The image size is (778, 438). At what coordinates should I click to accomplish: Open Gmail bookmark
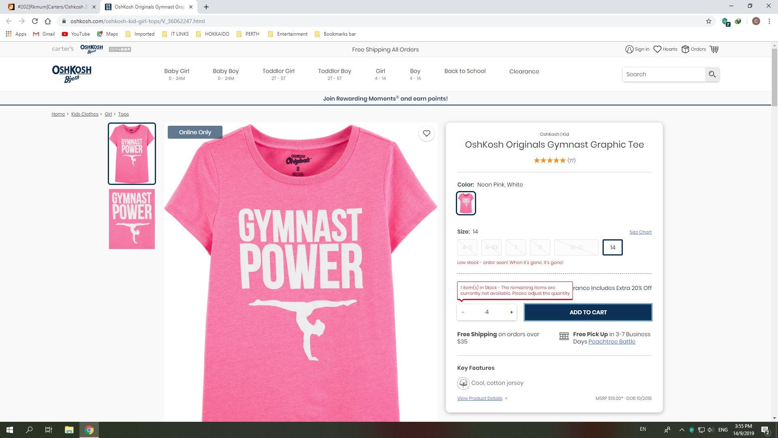[x=44, y=34]
